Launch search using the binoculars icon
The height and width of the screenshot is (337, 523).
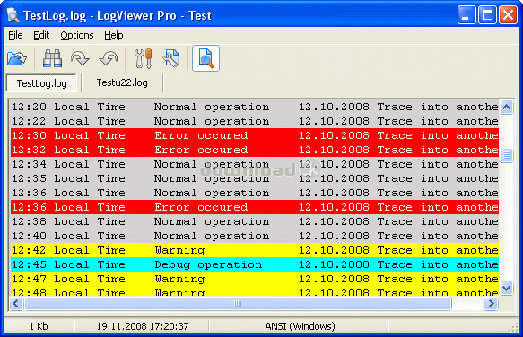pos(52,58)
